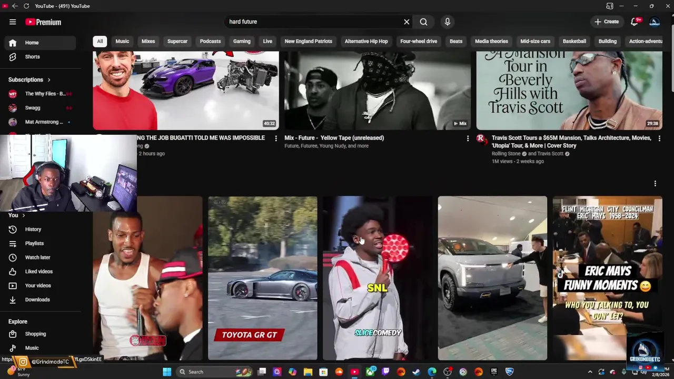Click the magnifier search button

click(x=423, y=22)
